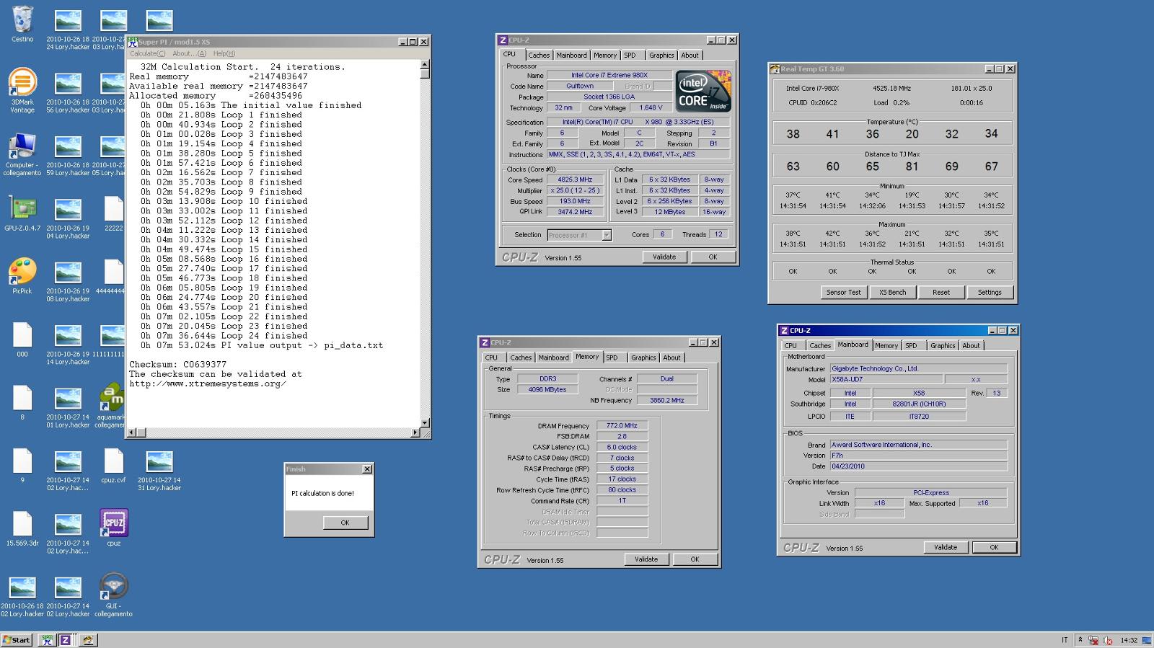Screen dimensions: 1154x648
Task: Click the Intel Core i7 logo in CPU-Z
Action: point(703,92)
